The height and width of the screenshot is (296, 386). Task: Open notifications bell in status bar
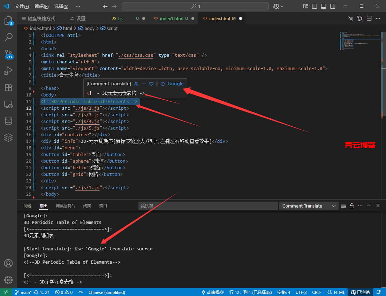tap(379, 292)
